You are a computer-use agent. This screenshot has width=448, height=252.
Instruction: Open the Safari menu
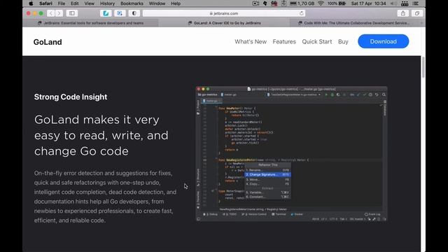pyautogui.click(x=45, y=3)
